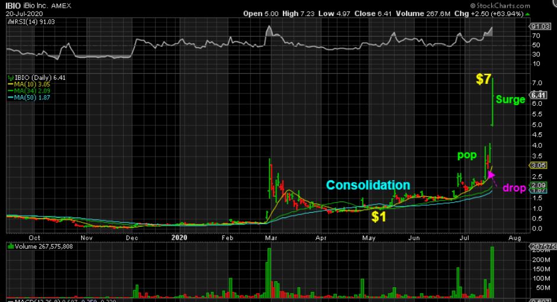This screenshot has height=302, width=557.
Task: Click the 1.0 price axis label
Action: (x=537, y=208)
